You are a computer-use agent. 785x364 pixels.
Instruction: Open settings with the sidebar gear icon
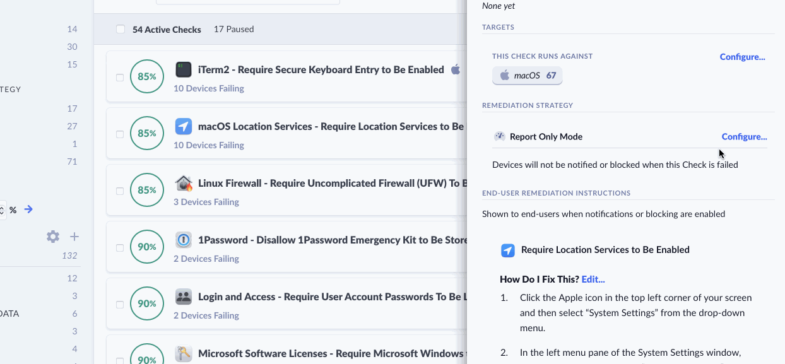pos(53,237)
